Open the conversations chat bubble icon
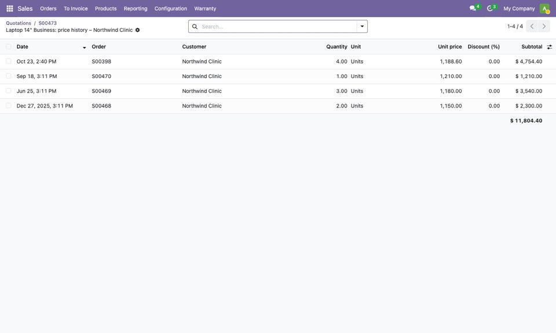This screenshot has height=333, width=556. point(473,8)
